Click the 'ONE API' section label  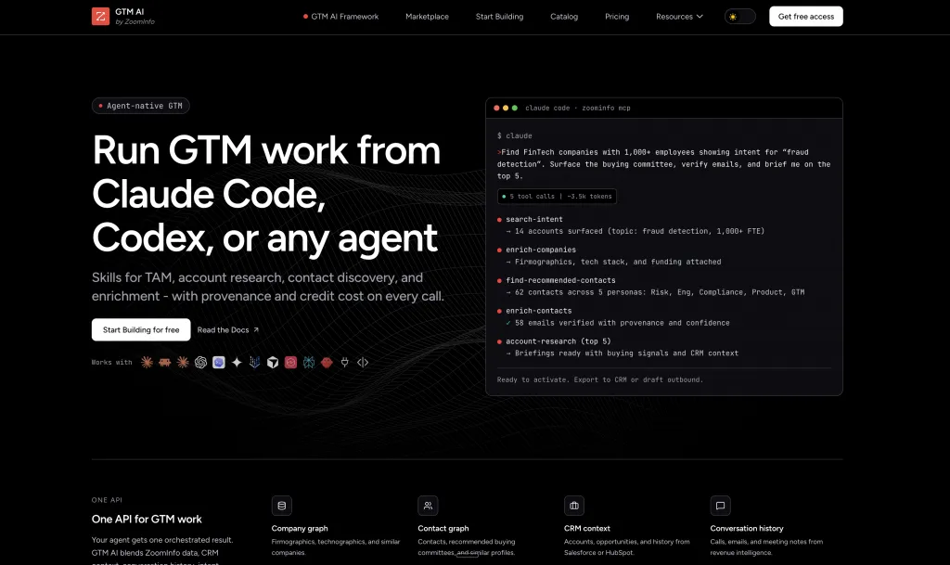tap(107, 500)
